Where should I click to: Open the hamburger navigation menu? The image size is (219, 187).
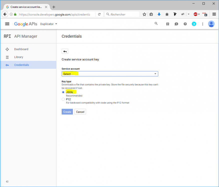7,24
